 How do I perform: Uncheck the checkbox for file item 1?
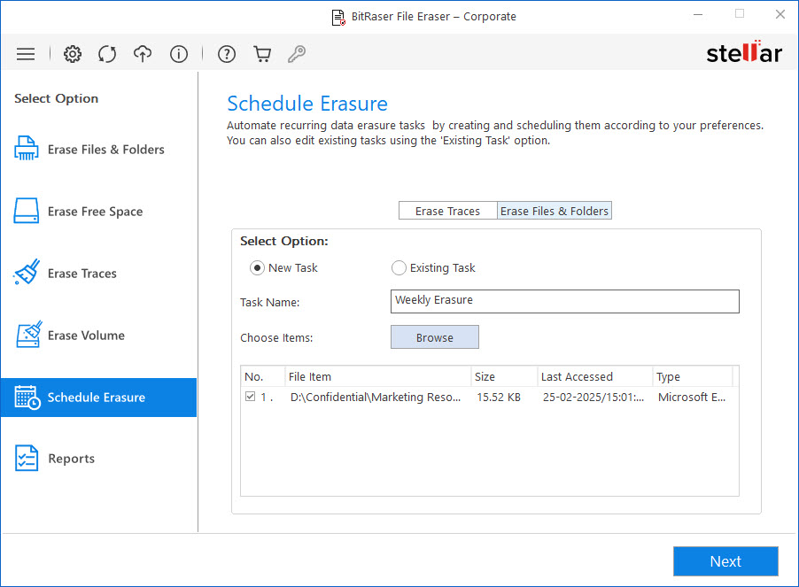250,397
